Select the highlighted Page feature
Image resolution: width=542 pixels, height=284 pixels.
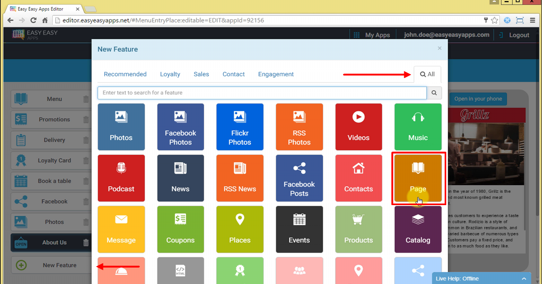418,178
